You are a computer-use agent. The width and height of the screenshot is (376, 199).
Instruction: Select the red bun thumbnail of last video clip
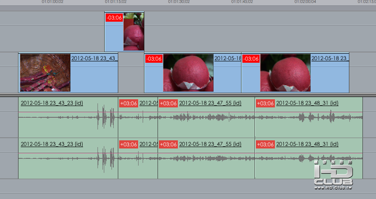coord(285,73)
